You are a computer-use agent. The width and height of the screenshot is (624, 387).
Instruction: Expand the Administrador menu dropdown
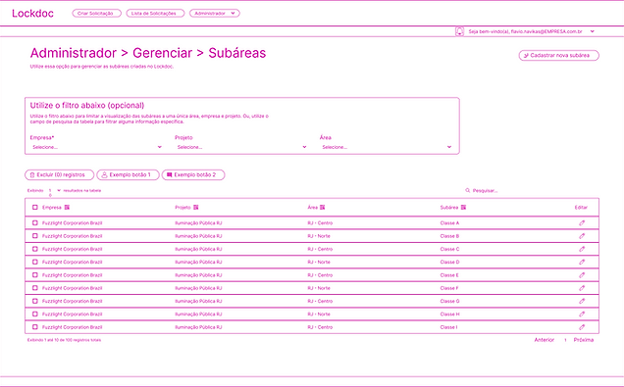(215, 13)
